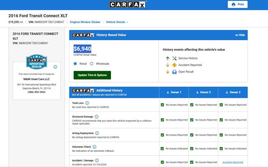Click Total Loss checkmark for Owner 2
The height and width of the screenshot is (167, 268).
coord(192,105)
